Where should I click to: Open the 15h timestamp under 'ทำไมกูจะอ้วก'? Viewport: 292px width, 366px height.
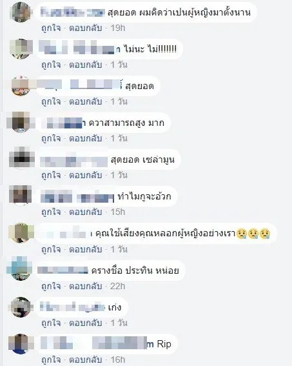[118, 212]
